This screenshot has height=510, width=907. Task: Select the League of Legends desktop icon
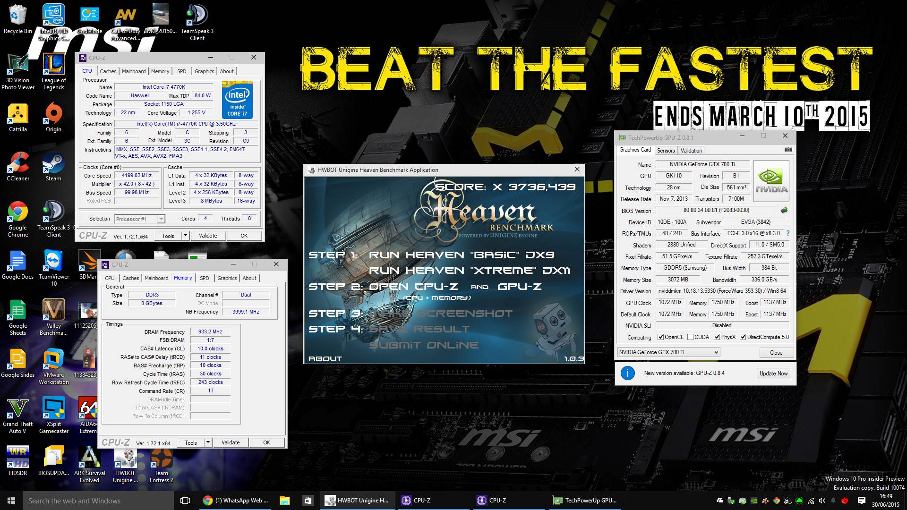[54, 72]
